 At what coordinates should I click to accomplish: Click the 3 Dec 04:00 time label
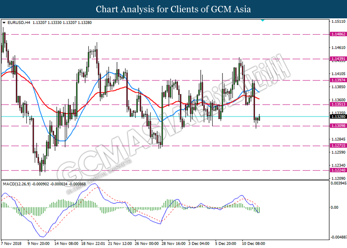(199, 244)
